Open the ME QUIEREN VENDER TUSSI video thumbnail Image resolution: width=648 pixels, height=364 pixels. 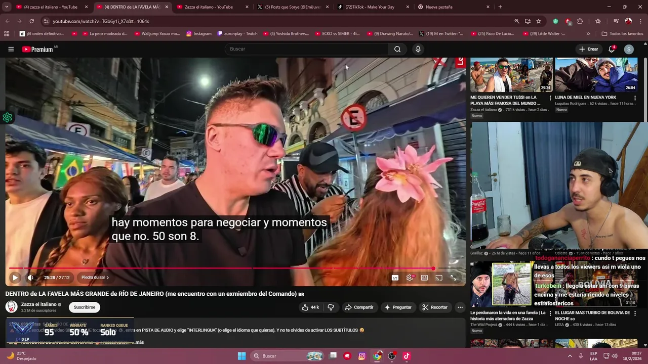tap(511, 75)
